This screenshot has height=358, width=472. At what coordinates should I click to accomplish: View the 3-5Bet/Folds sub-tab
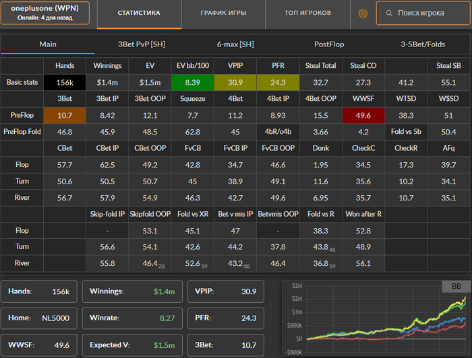click(423, 44)
